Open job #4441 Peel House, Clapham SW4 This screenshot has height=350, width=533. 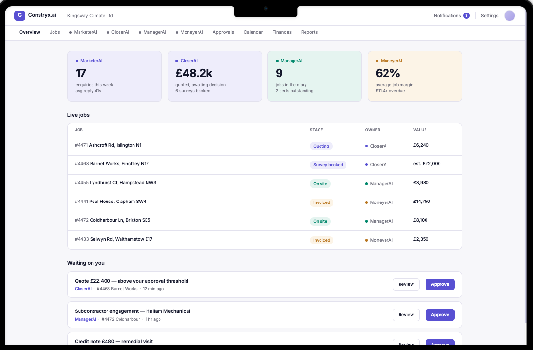pos(265,202)
